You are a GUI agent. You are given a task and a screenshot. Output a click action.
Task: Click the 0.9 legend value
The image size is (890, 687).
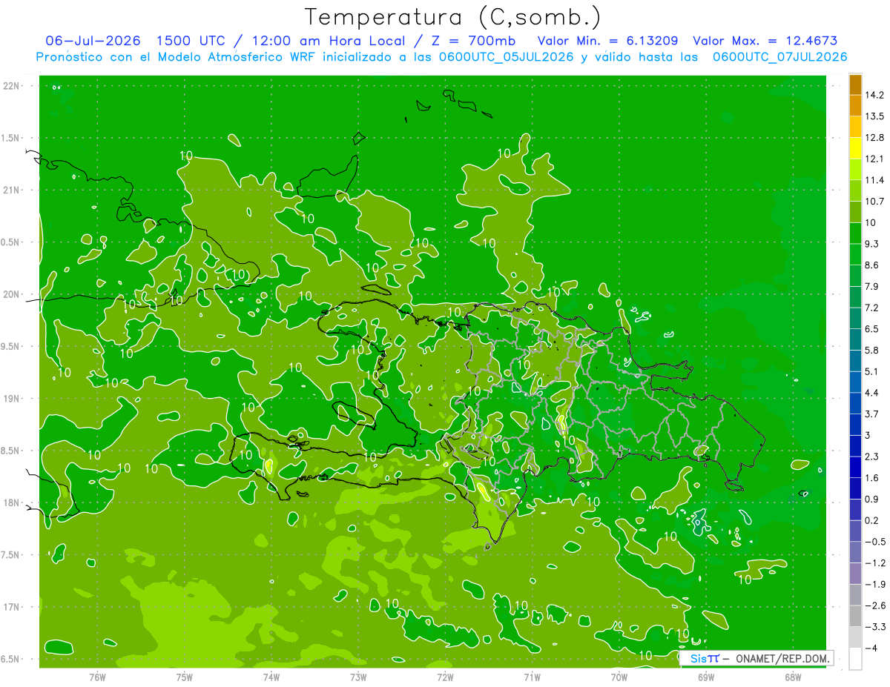coord(872,499)
